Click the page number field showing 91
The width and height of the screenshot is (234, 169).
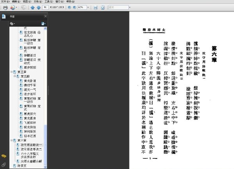[45, 7]
